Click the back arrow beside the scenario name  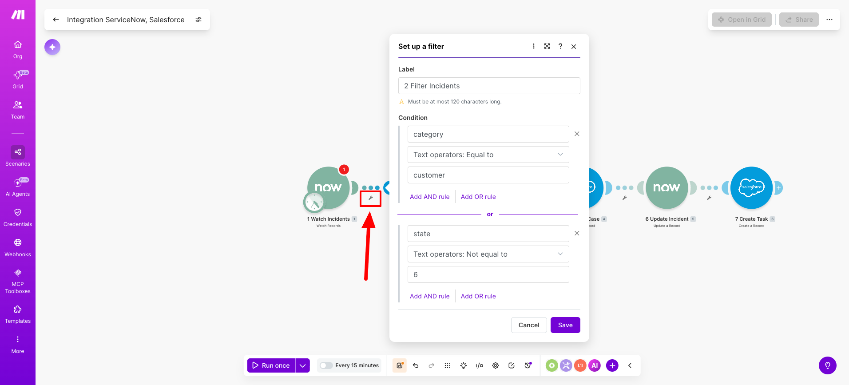tap(56, 20)
